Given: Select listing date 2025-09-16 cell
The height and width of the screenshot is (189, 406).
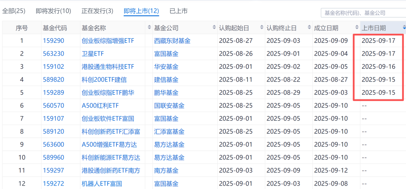Looking at the screenshot, I should pos(379,67).
